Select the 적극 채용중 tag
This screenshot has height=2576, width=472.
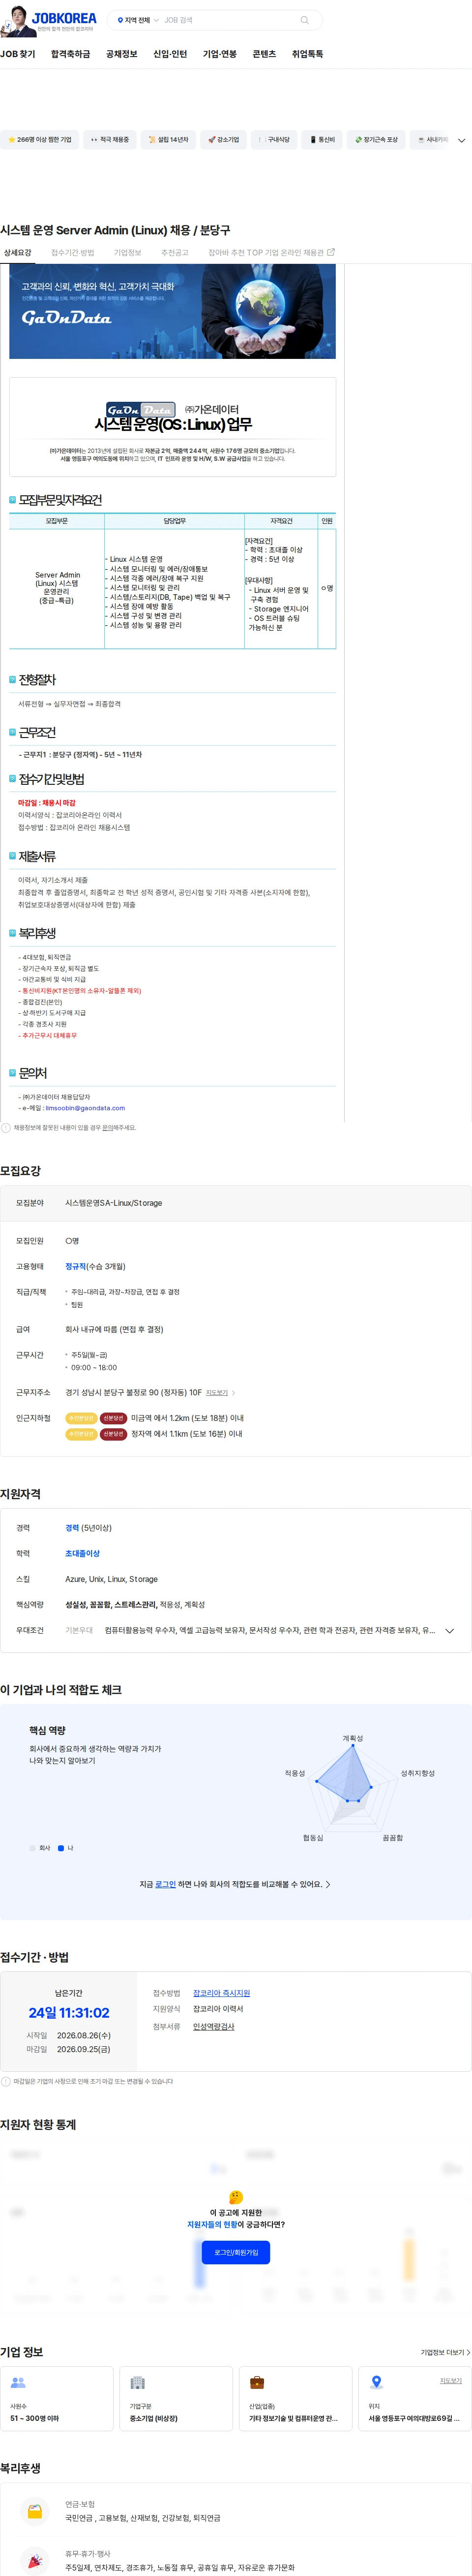point(110,140)
